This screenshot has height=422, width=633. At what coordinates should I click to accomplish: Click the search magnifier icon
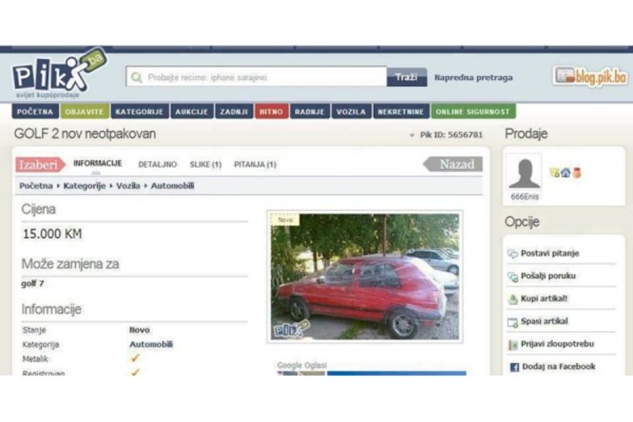coord(137,77)
